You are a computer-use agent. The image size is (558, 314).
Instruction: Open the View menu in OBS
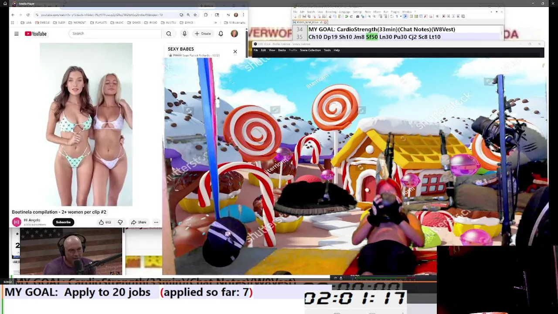272,50
